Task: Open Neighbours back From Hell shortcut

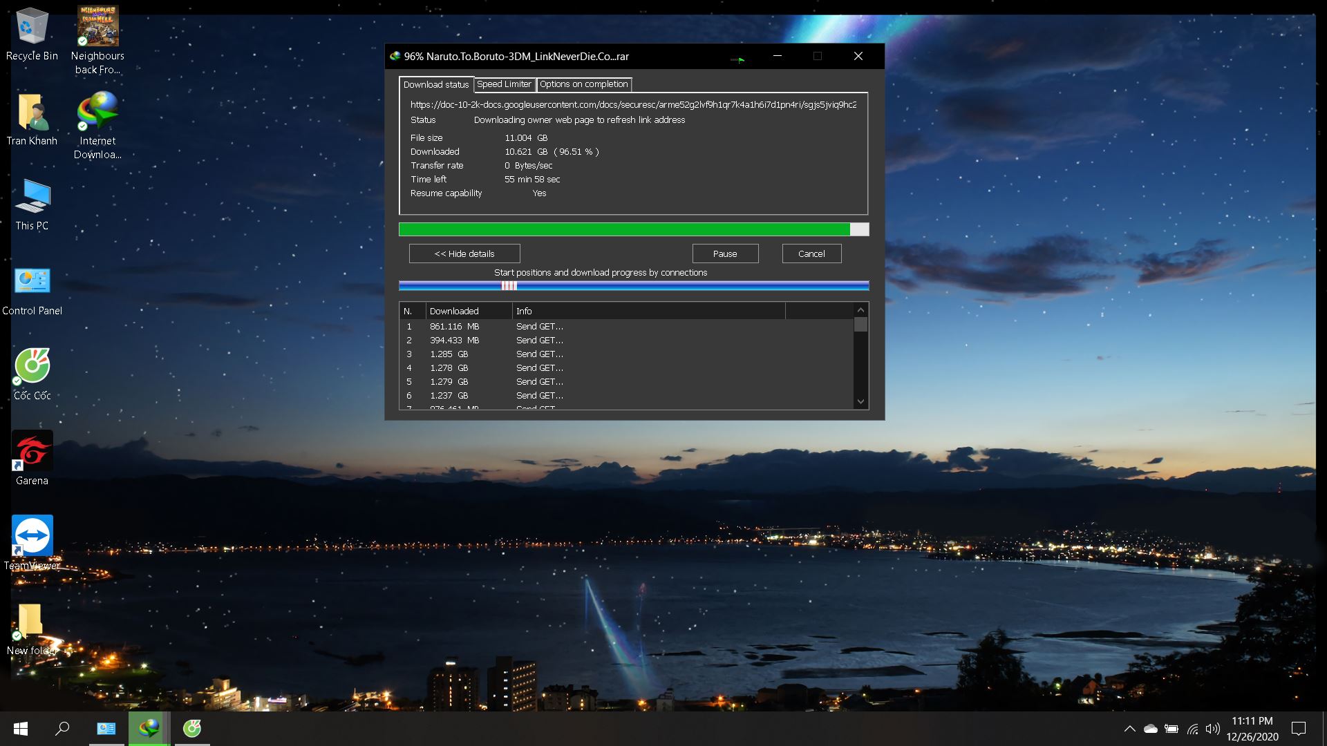Action: click(97, 28)
